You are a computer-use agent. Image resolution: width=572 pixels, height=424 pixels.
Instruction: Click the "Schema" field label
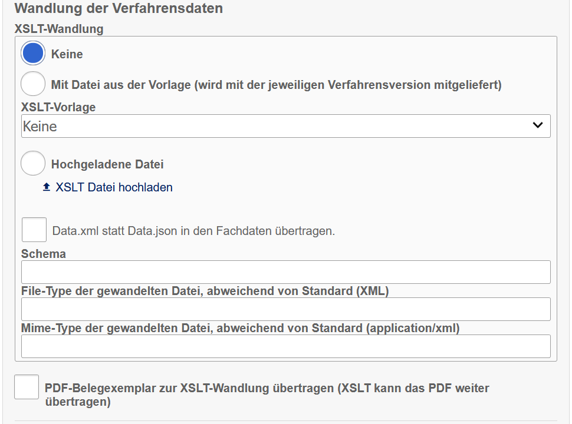pyautogui.click(x=37, y=253)
